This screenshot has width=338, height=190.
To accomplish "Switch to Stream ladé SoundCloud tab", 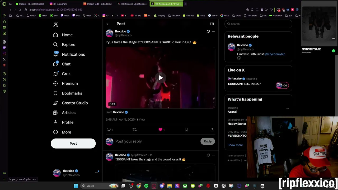I will [x=98, y=4].
